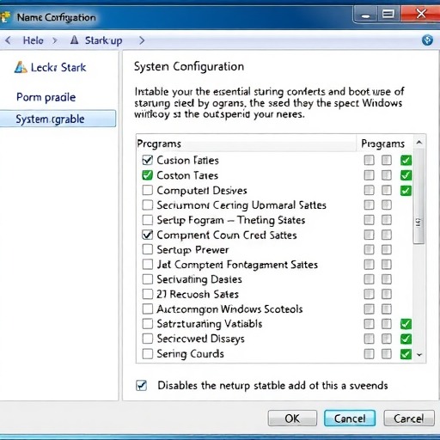Viewport: 440px width, 440px height.
Task: Expand the chevron after Stark·up
Action: pyautogui.click(x=142, y=40)
